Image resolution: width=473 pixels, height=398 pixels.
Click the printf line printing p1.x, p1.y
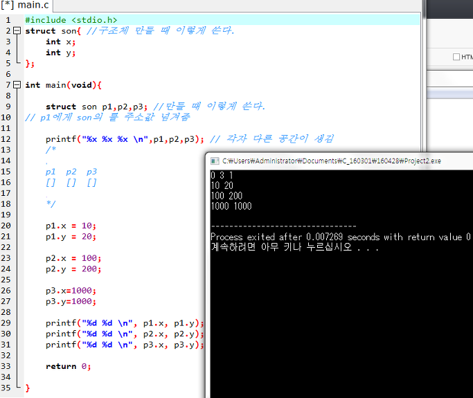coord(125,323)
